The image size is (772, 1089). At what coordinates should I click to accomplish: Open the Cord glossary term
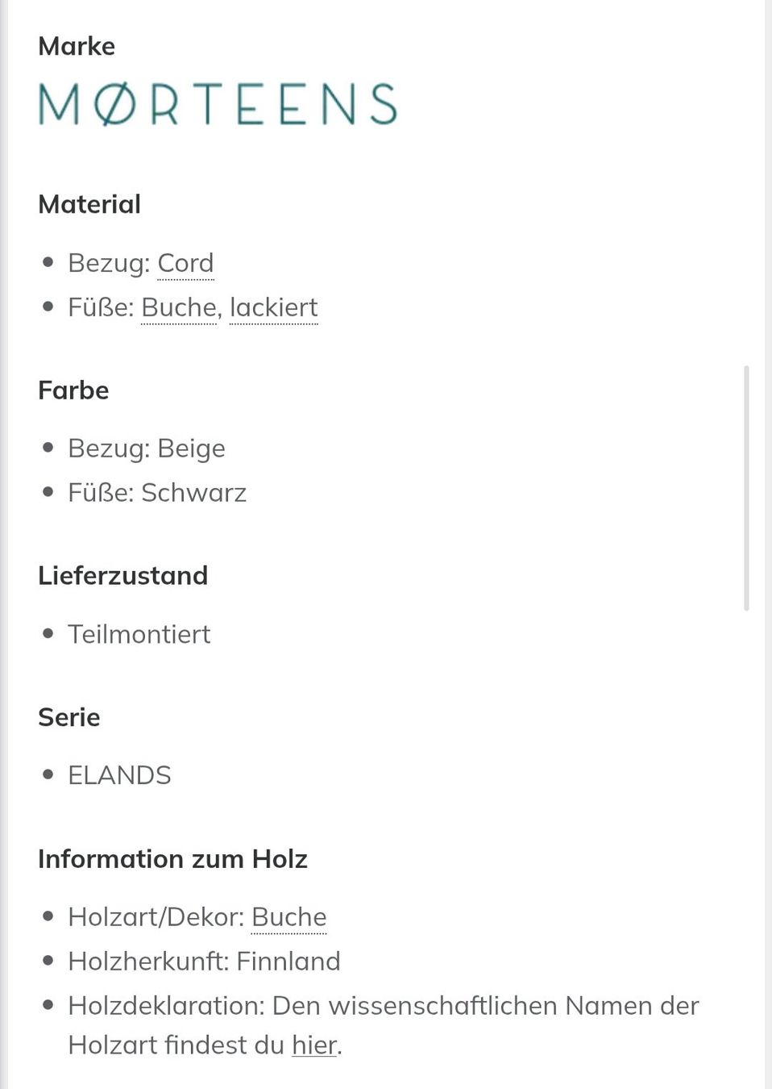pos(185,263)
